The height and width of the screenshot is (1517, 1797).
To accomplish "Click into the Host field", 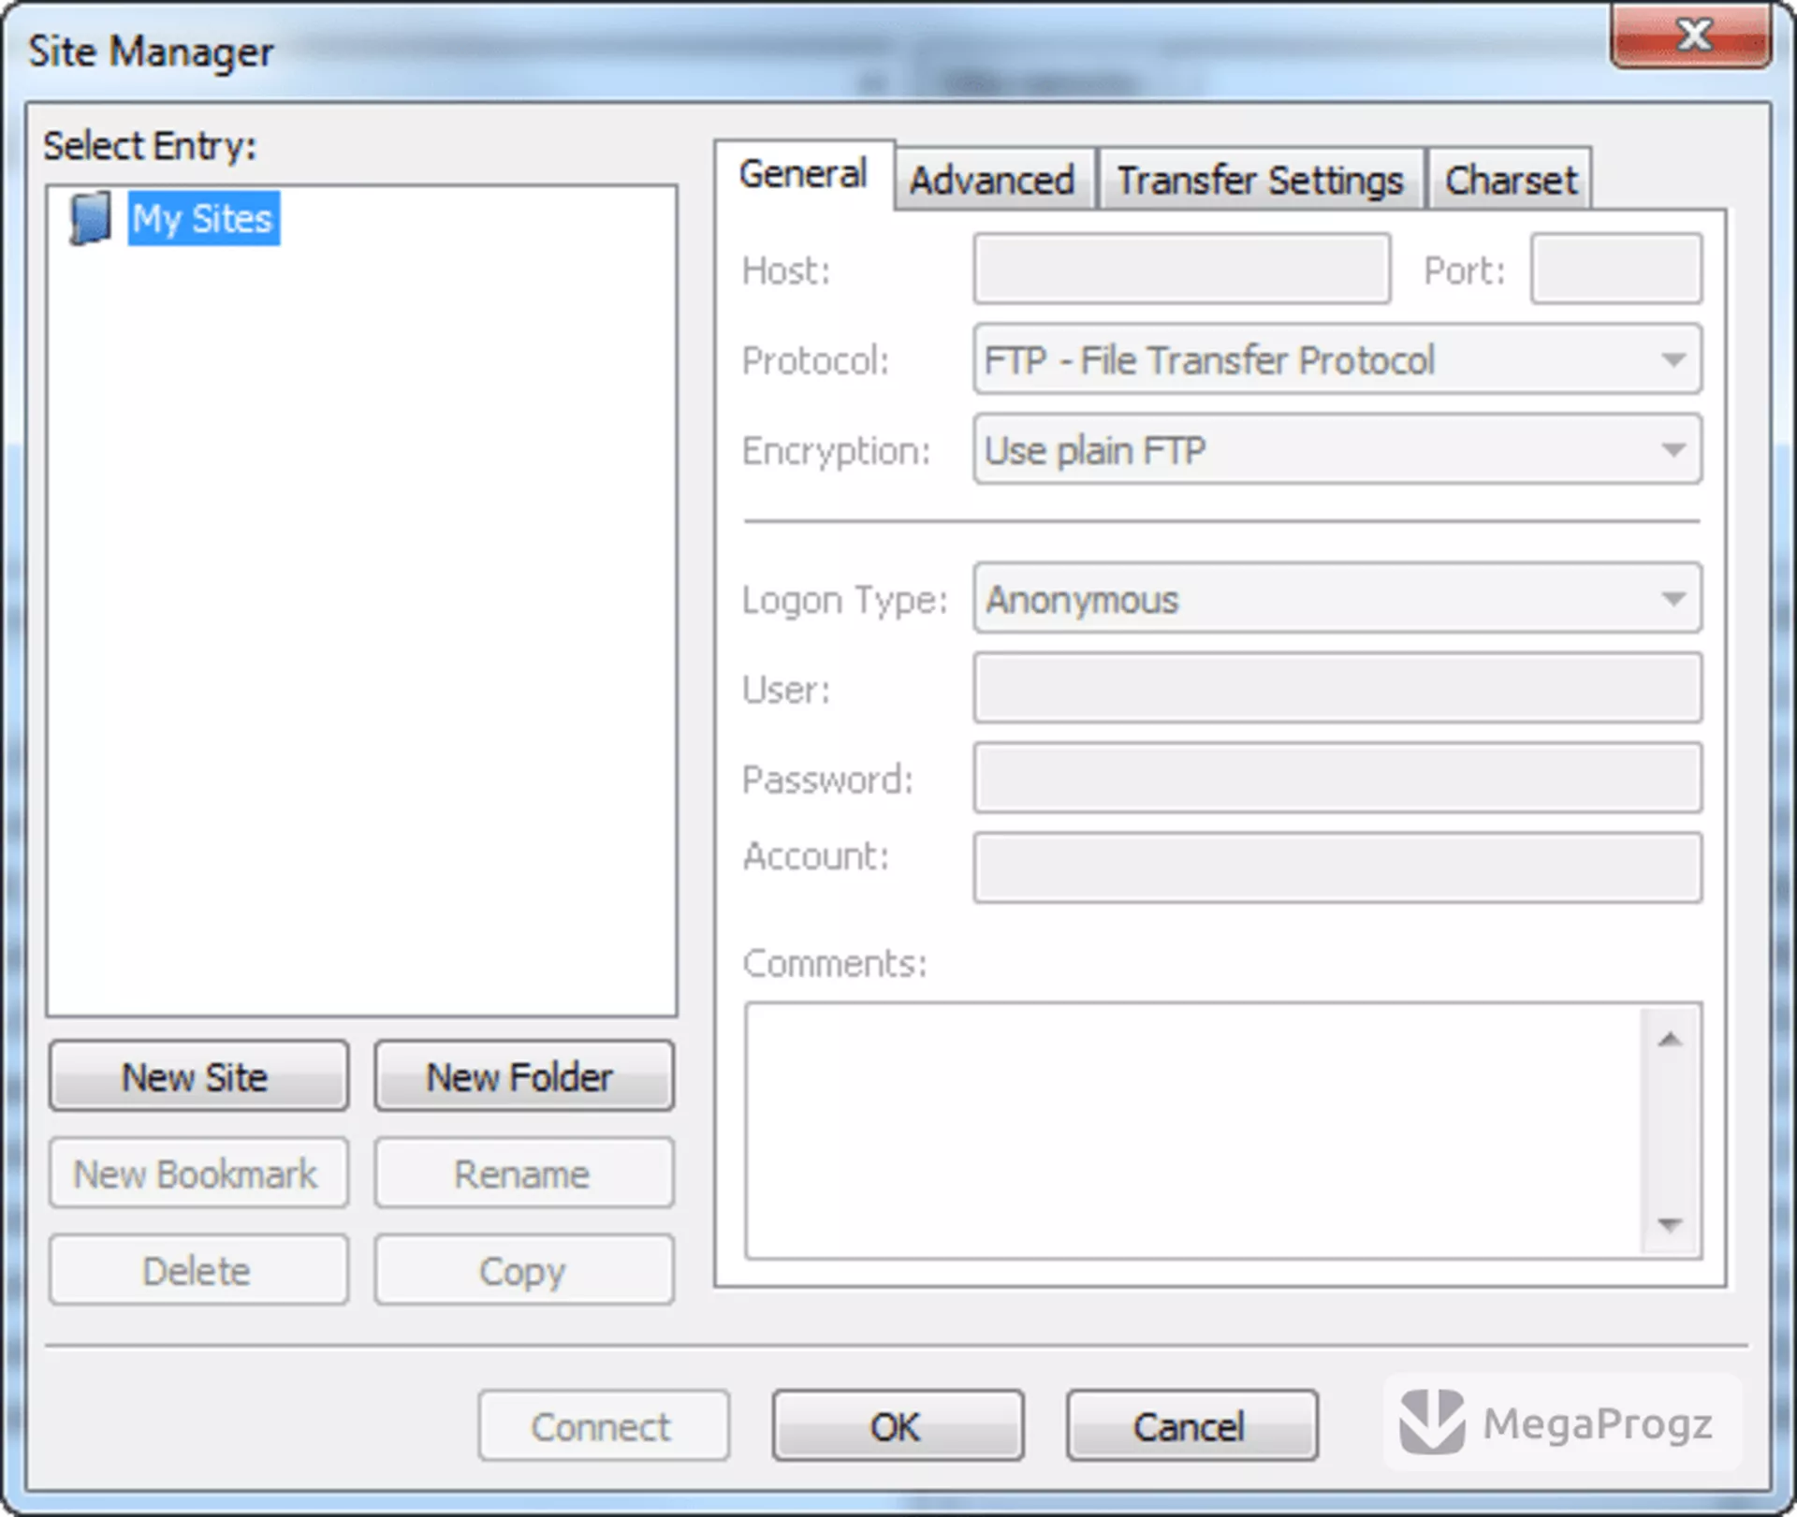I will (1181, 270).
